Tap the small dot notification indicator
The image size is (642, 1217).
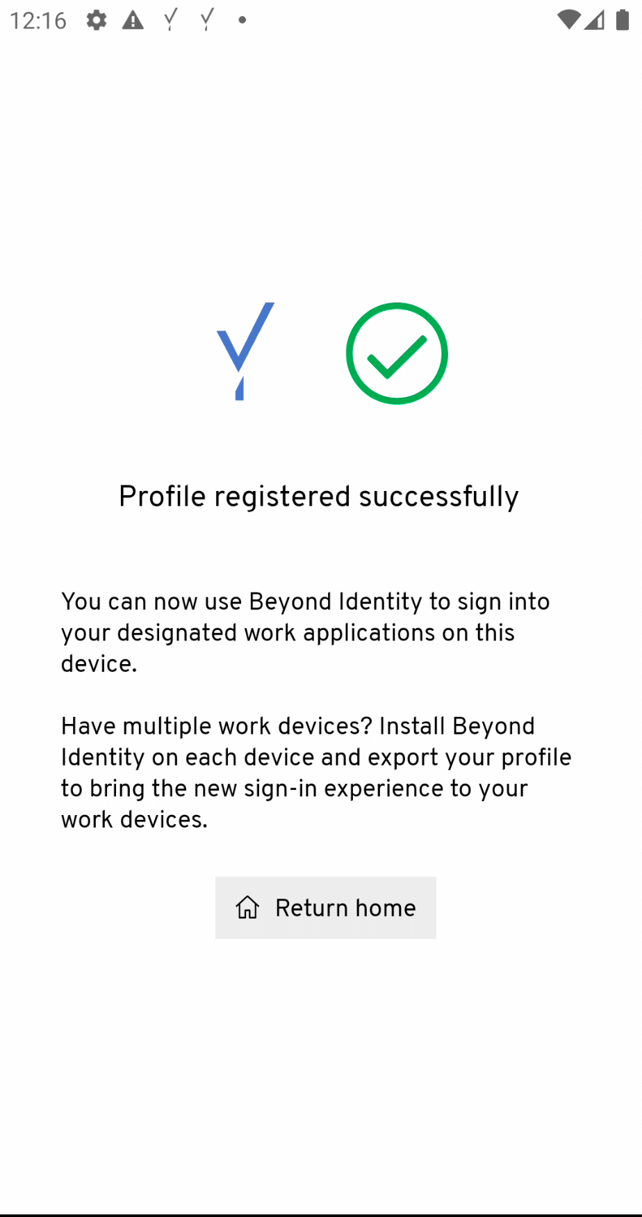pyautogui.click(x=241, y=21)
